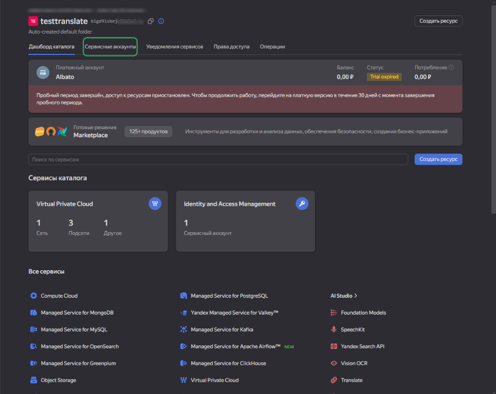
Task: Open the Операции tab
Action: (x=272, y=47)
